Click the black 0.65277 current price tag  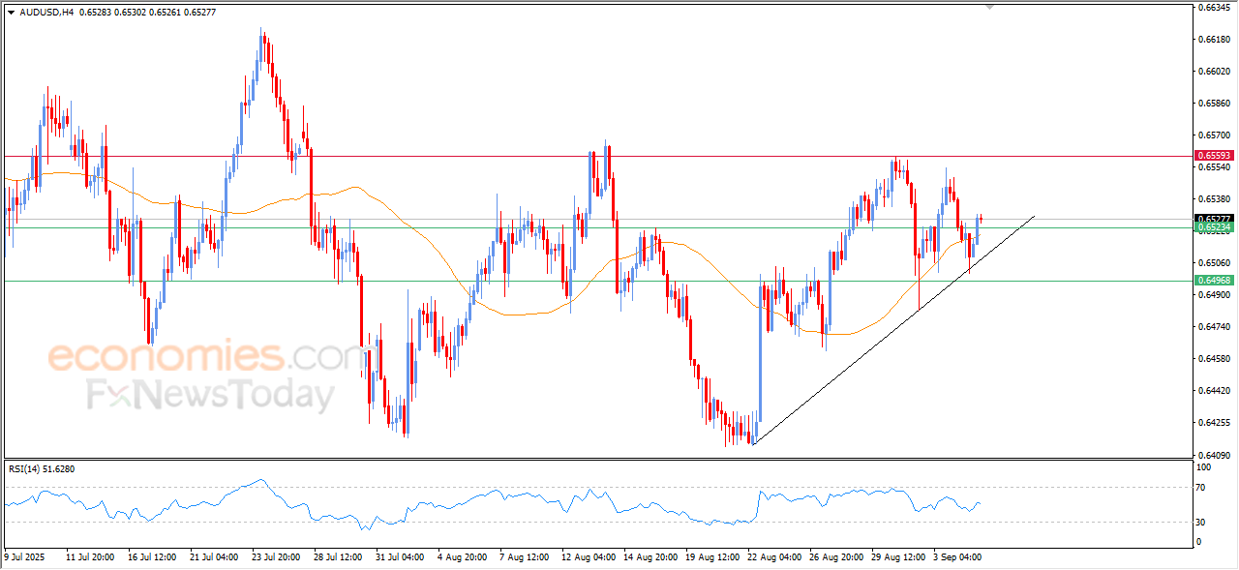pyautogui.click(x=1214, y=219)
